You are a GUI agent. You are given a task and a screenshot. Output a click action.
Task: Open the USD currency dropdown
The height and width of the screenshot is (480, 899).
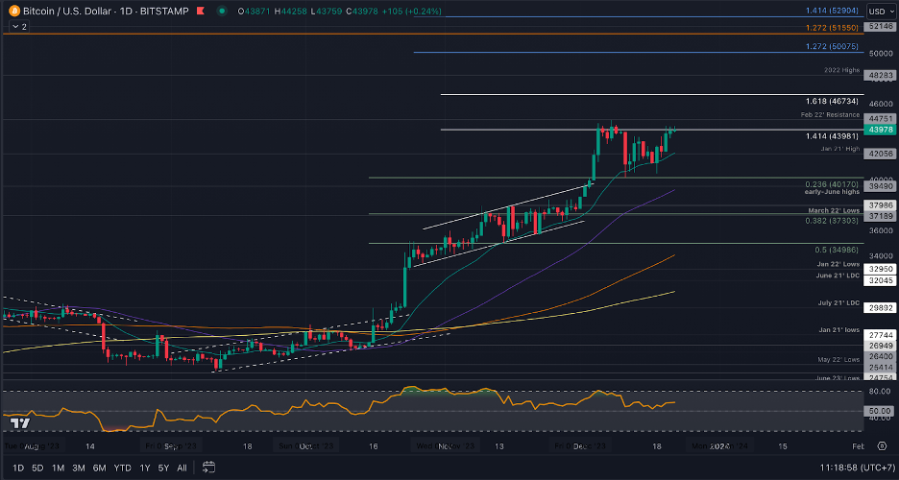(x=877, y=11)
